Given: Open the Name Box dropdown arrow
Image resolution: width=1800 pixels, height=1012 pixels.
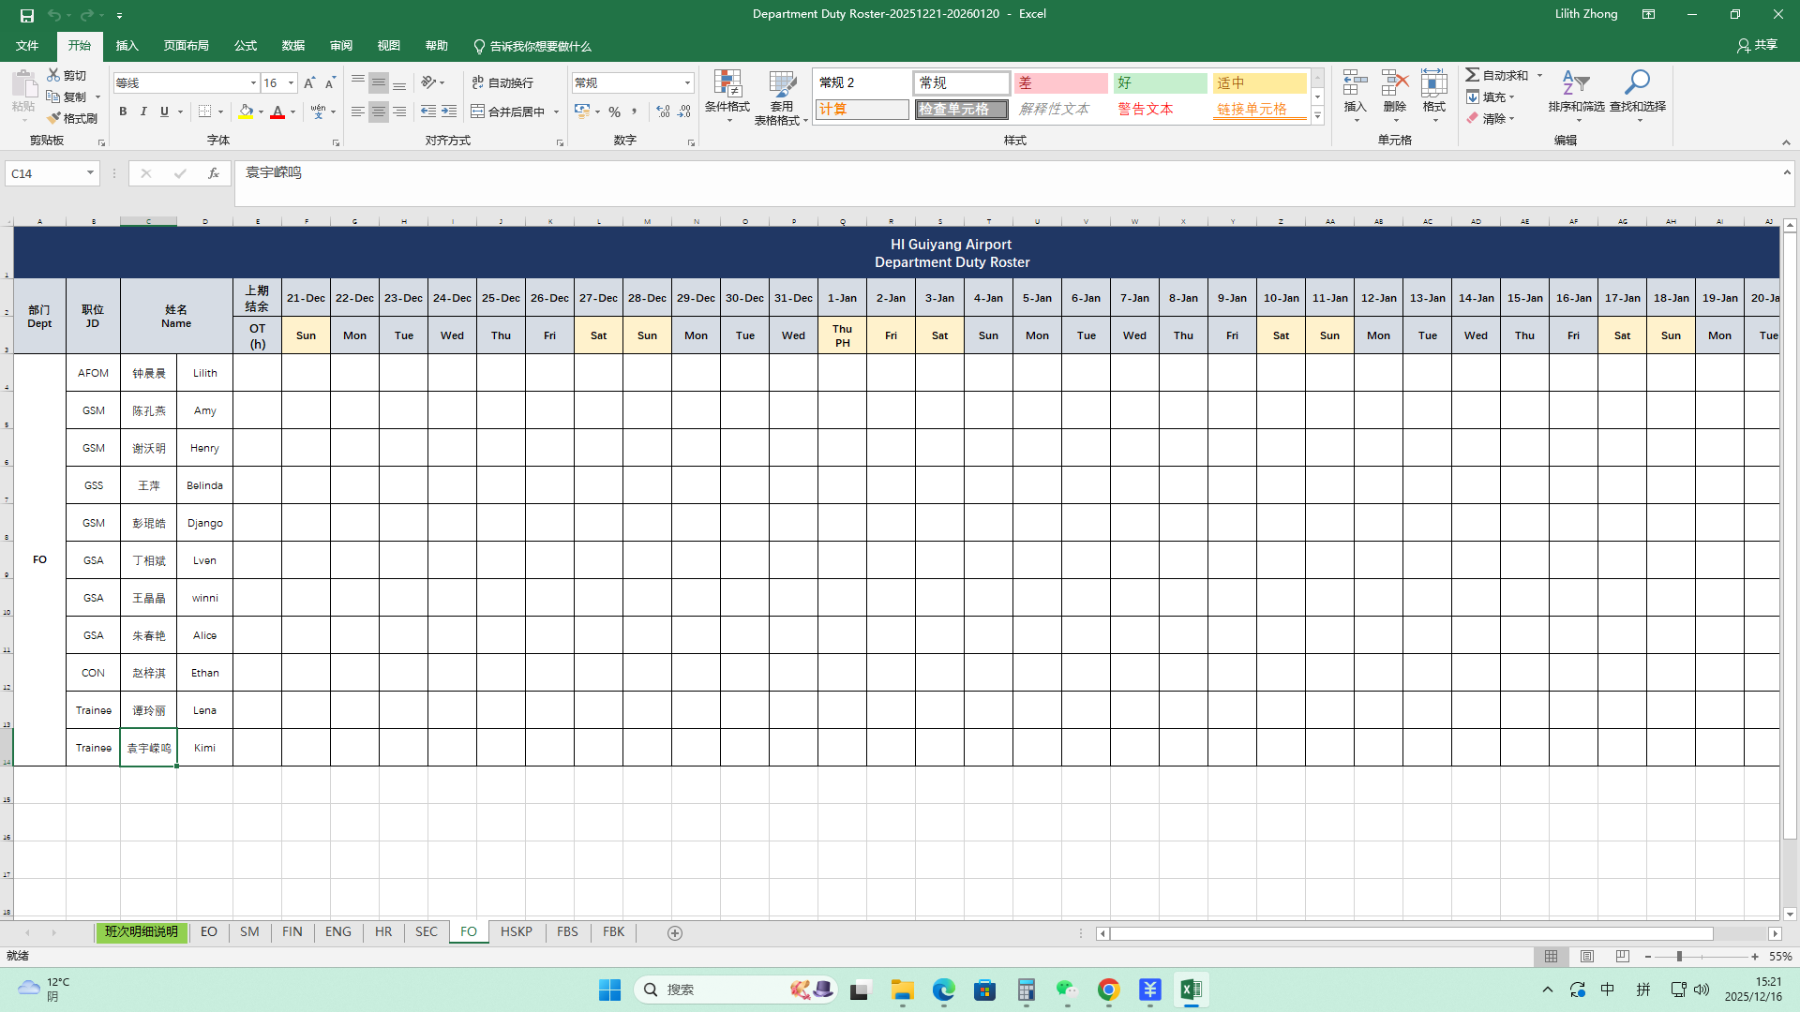Looking at the screenshot, I should pyautogui.click(x=90, y=173).
